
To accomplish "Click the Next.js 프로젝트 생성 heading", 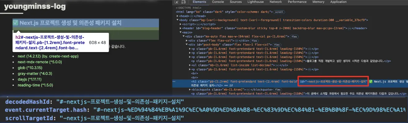I will 67,23.
